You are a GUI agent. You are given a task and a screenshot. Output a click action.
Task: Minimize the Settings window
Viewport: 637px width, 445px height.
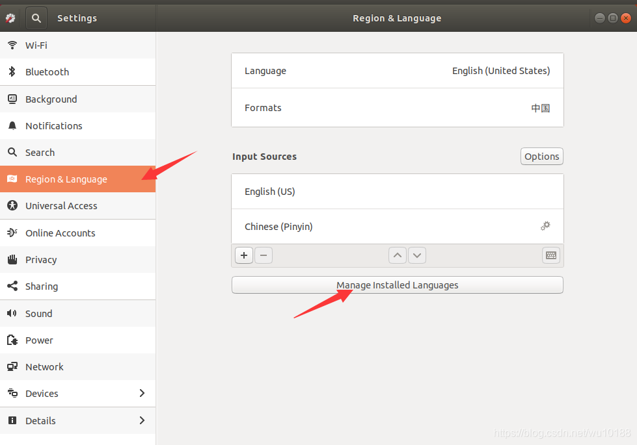[600, 18]
